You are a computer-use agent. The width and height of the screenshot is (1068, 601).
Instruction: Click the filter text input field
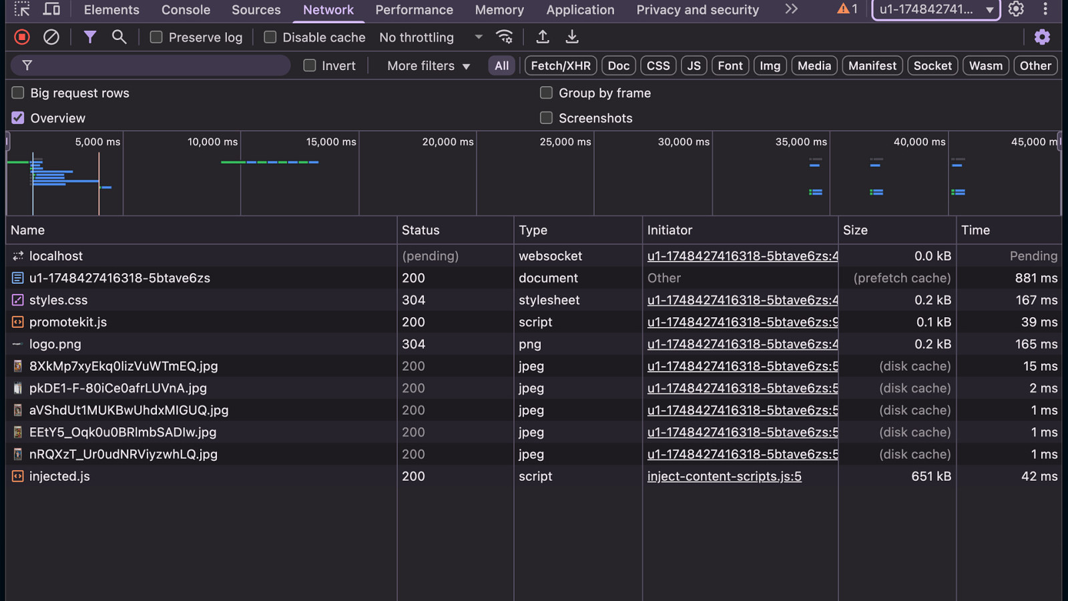click(x=160, y=65)
